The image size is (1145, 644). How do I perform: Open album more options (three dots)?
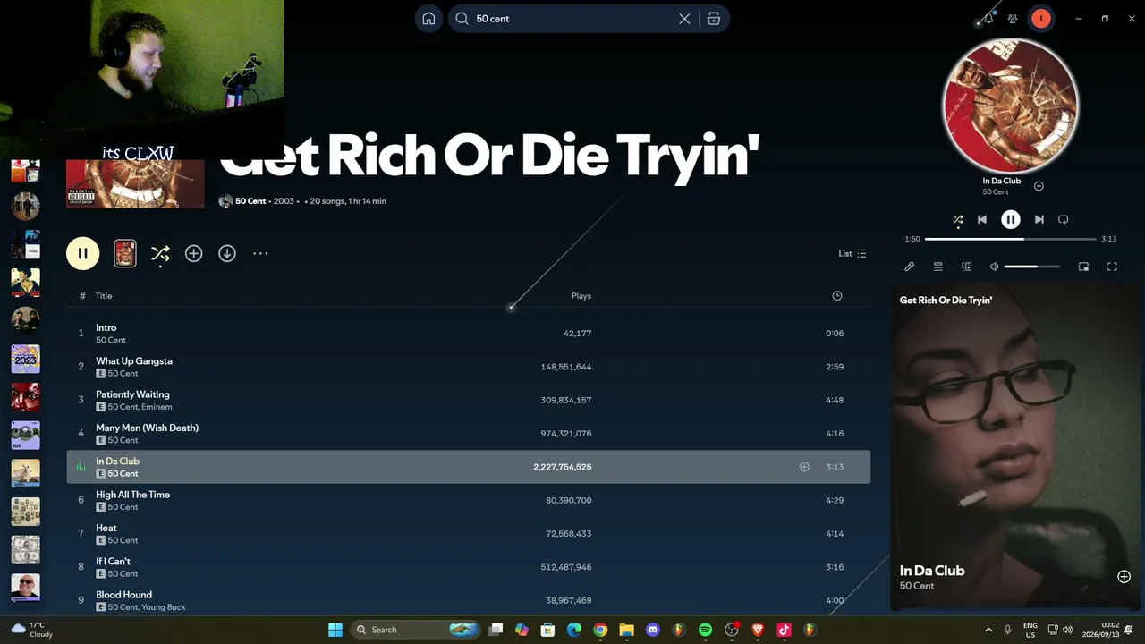(260, 254)
